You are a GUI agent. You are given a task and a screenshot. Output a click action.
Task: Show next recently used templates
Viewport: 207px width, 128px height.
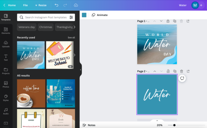pos(74,55)
